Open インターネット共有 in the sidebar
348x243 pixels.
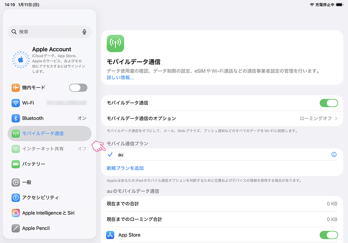click(43, 149)
